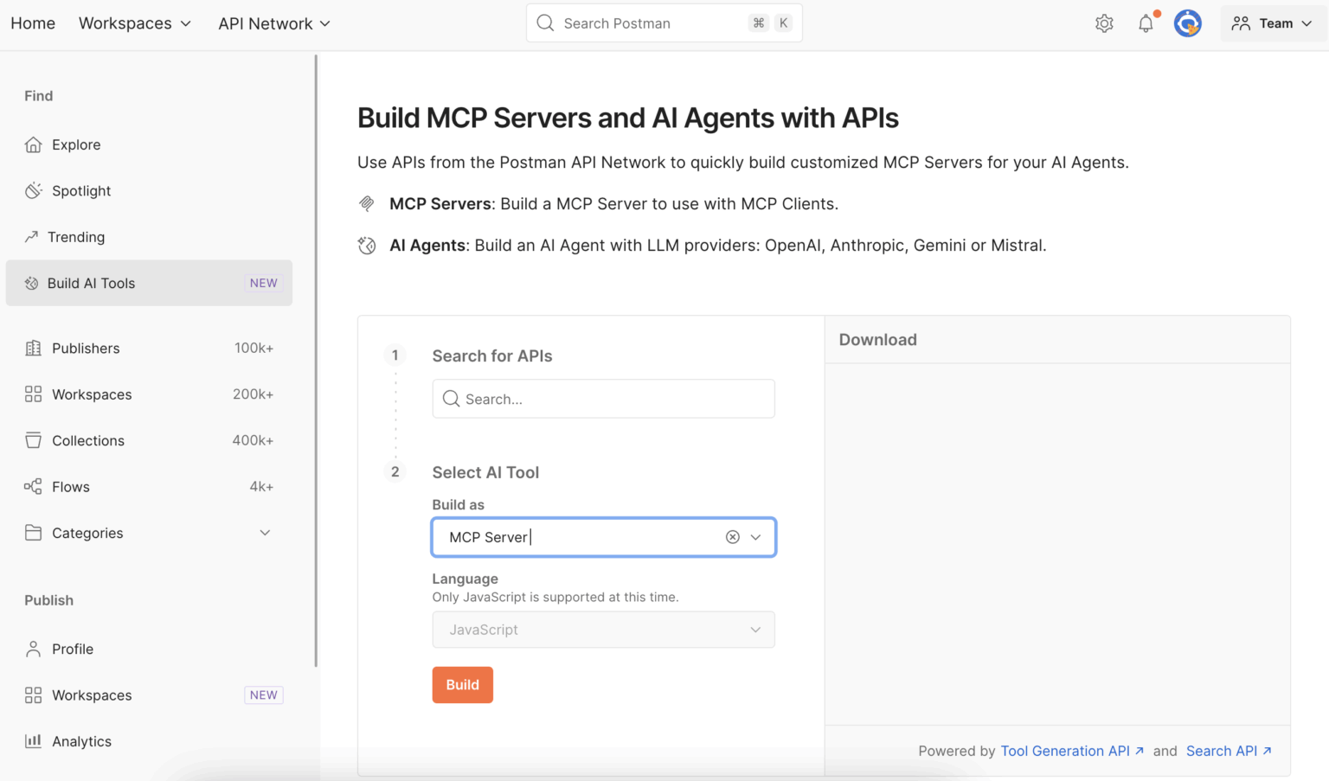The height and width of the screenshot is (781, 1329).
Task: Click the Download panel heading
Action: tap(877, 340)
